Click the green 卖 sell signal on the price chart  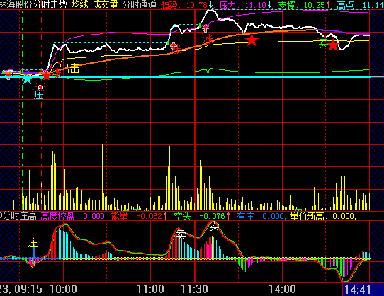point(323,44)
